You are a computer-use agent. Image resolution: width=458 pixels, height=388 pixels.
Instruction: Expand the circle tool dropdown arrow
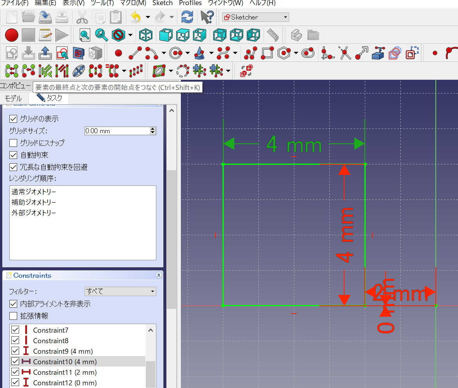pos(187,53)
